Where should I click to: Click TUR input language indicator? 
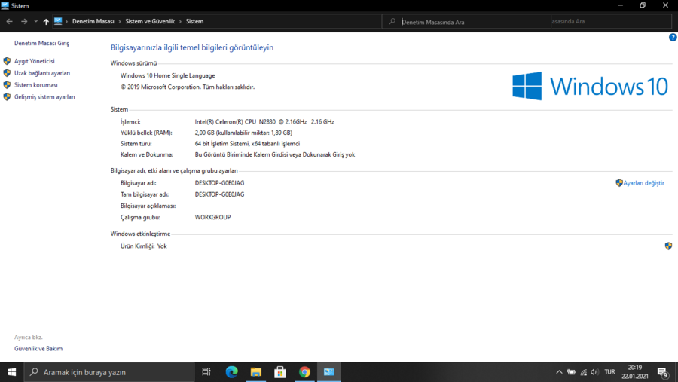tap(609, 372)
